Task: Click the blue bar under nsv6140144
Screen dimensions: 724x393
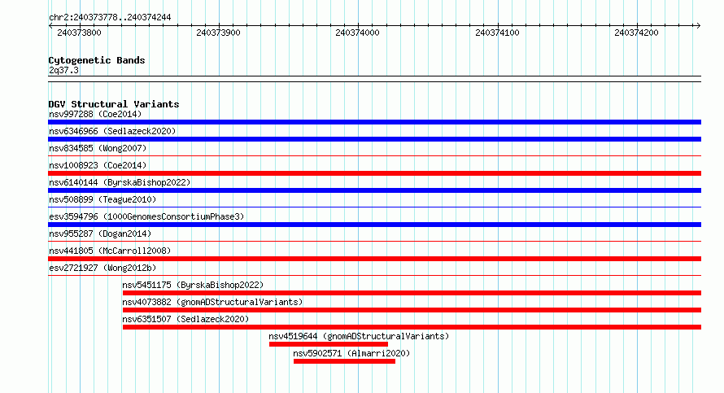Action: click(x=374, y=190)
